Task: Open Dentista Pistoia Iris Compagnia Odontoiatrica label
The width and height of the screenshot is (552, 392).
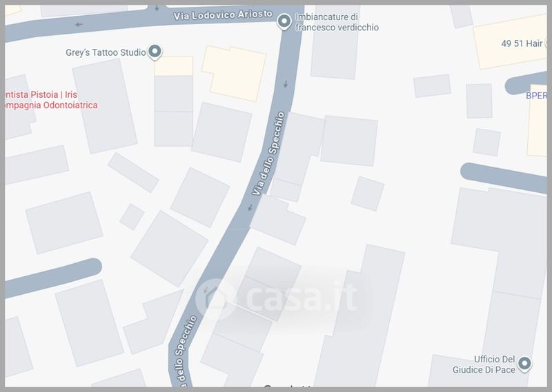Action: pyautogui.click(x=50, y=100)
